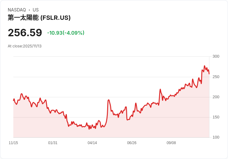Select the 01/31 date on the x-axis

(x=53, y=143)
